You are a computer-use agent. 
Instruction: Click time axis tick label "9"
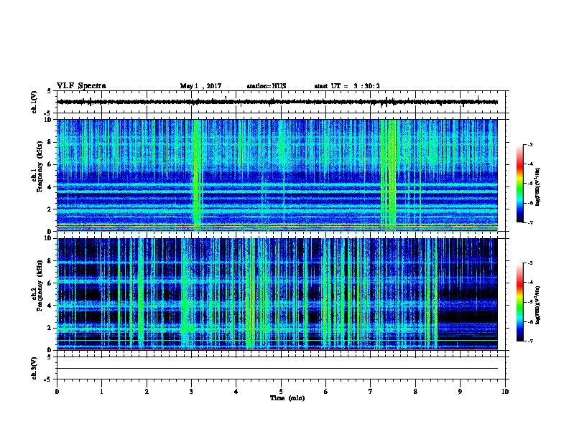click(460, 391)
